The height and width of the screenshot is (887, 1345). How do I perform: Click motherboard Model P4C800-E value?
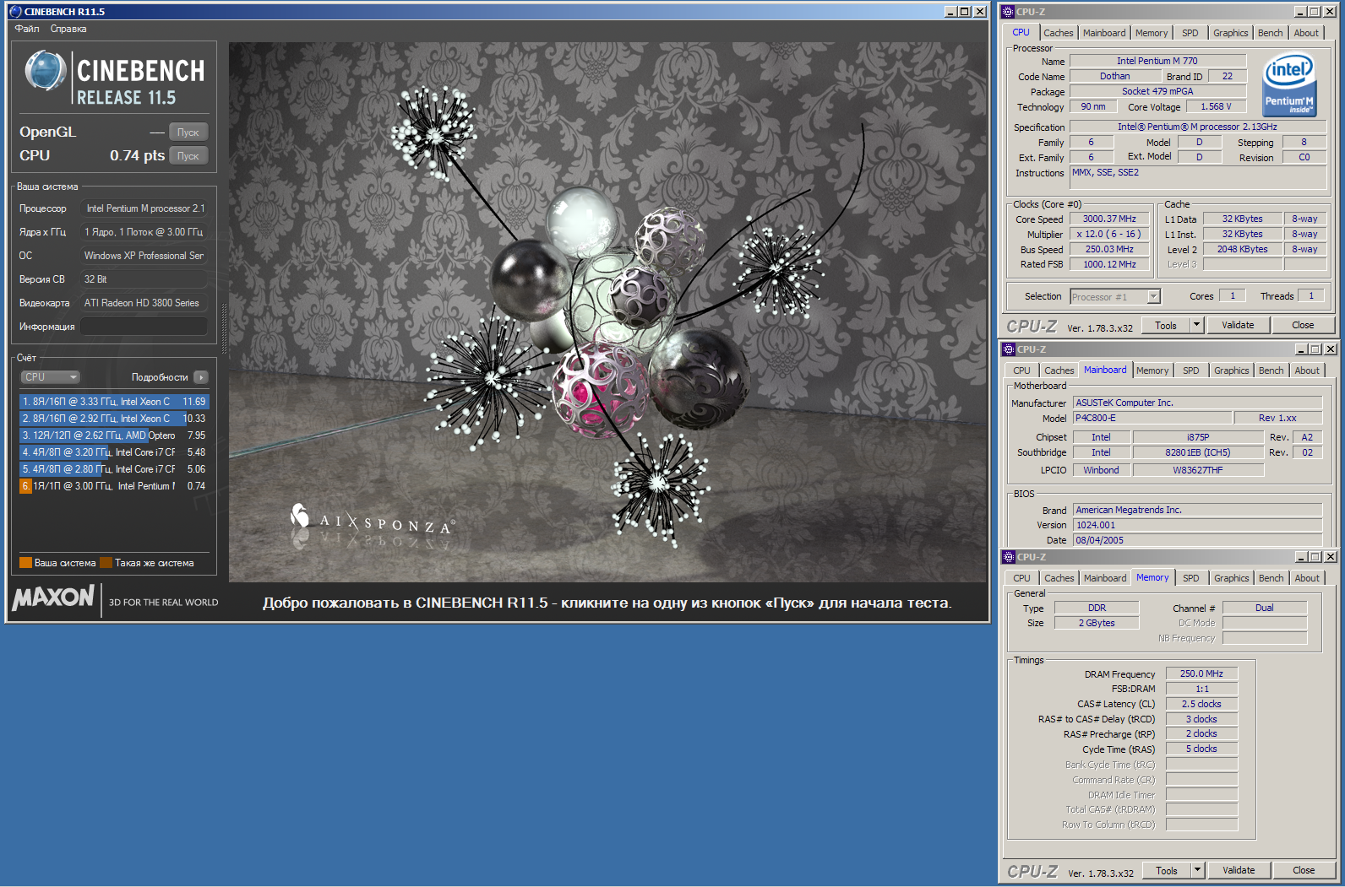(x=1151, y=418)
